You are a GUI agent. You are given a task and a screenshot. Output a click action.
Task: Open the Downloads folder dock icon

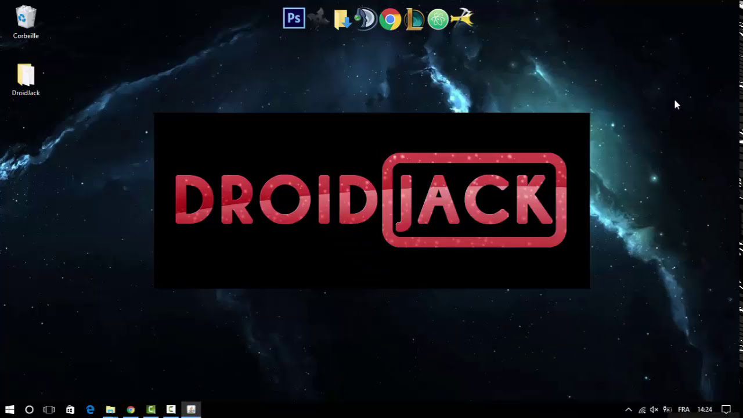pos(342,19)
